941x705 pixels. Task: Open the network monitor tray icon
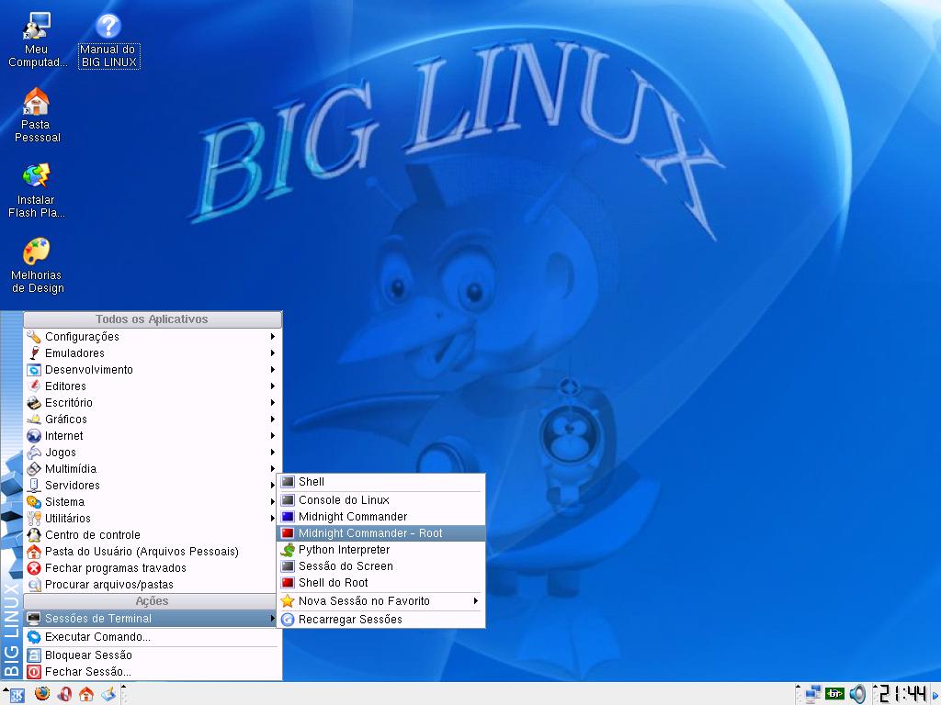point(813,694)
